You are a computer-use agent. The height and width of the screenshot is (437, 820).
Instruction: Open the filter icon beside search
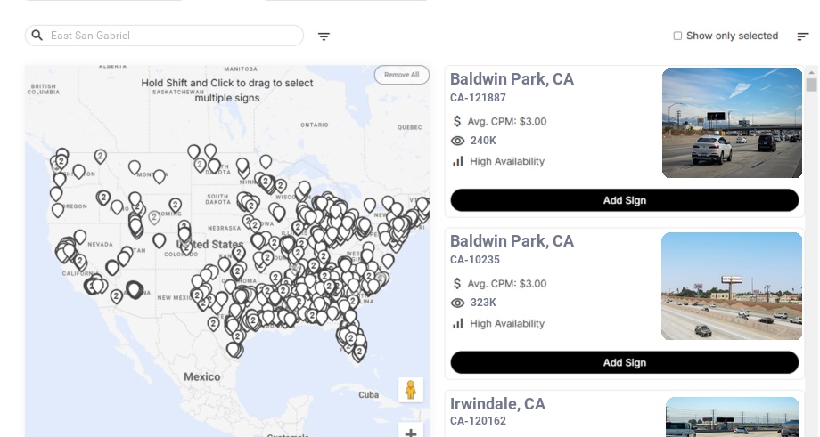(x=324, y=36)
